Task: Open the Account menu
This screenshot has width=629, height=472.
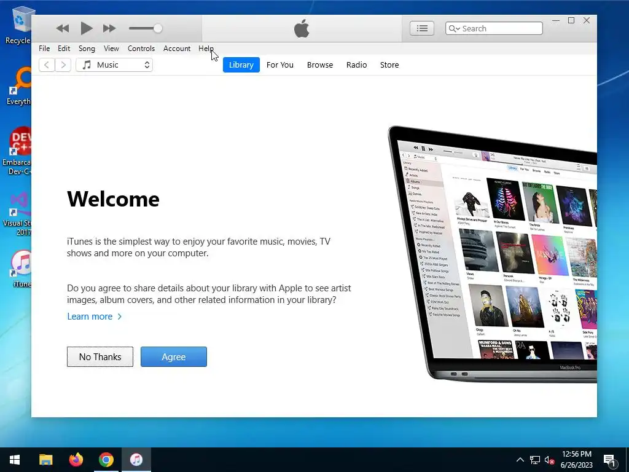Action: tap(177, 49)
